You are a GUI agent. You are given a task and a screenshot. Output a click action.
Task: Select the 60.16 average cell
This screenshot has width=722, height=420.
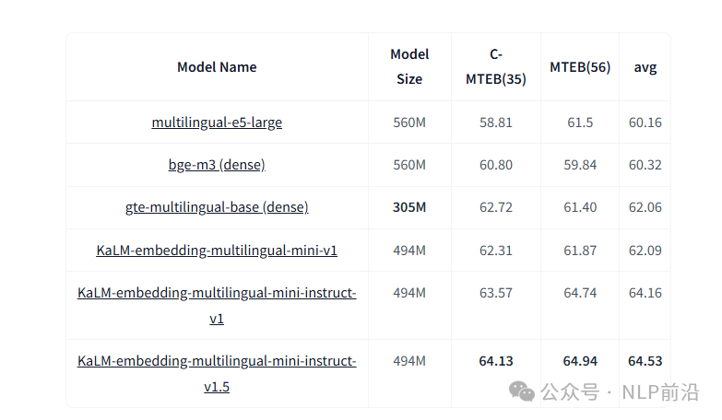coord(645,122)
